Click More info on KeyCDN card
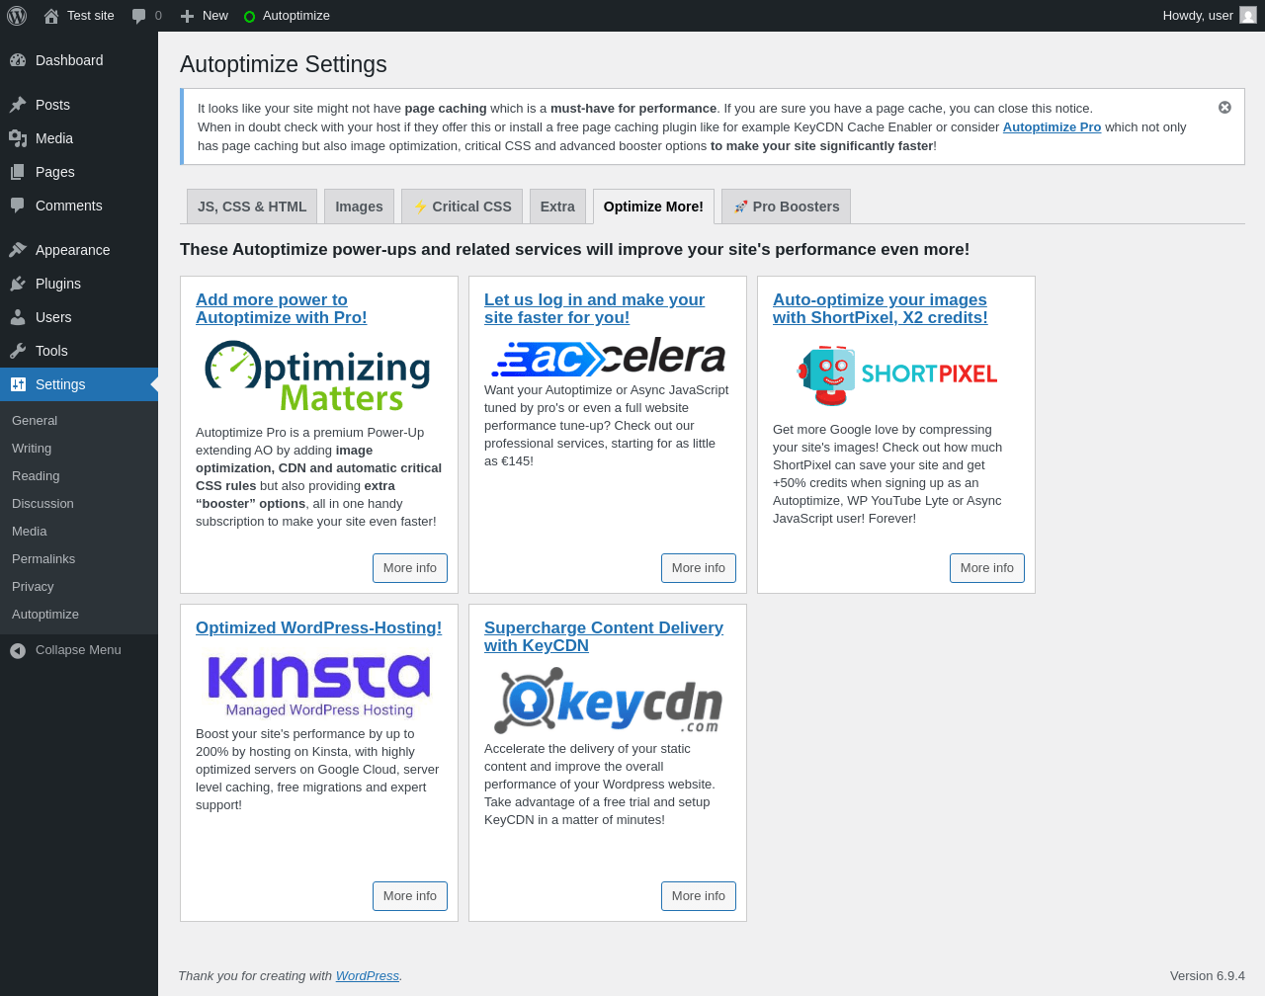Viewport: 1265px width, 996px height. pyautogui.click(x=699, y=896)
